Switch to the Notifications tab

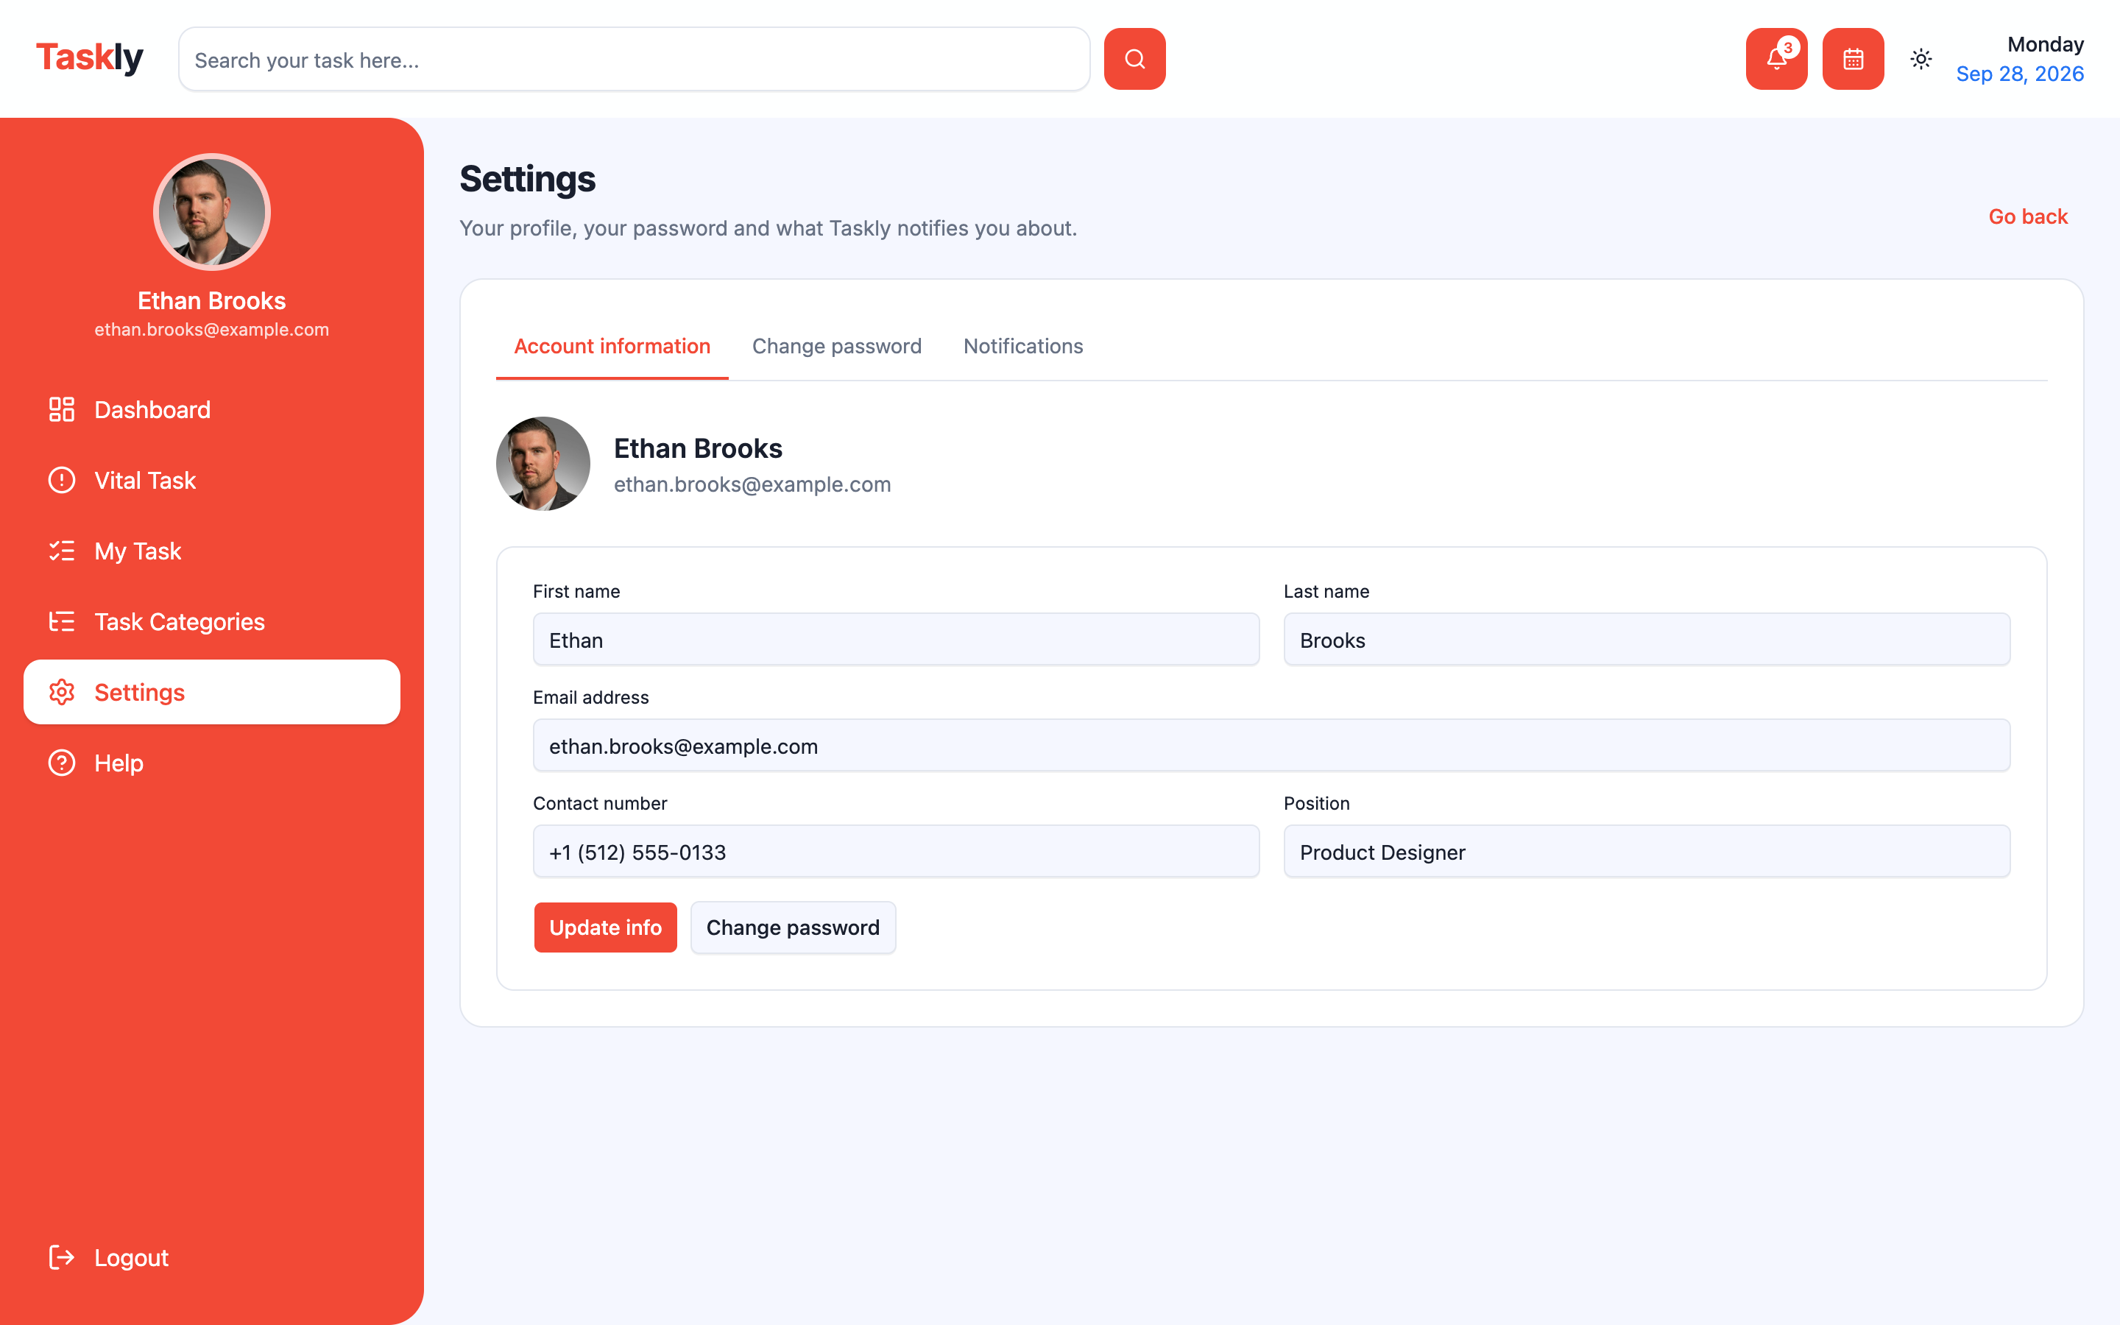(1023, 346)
